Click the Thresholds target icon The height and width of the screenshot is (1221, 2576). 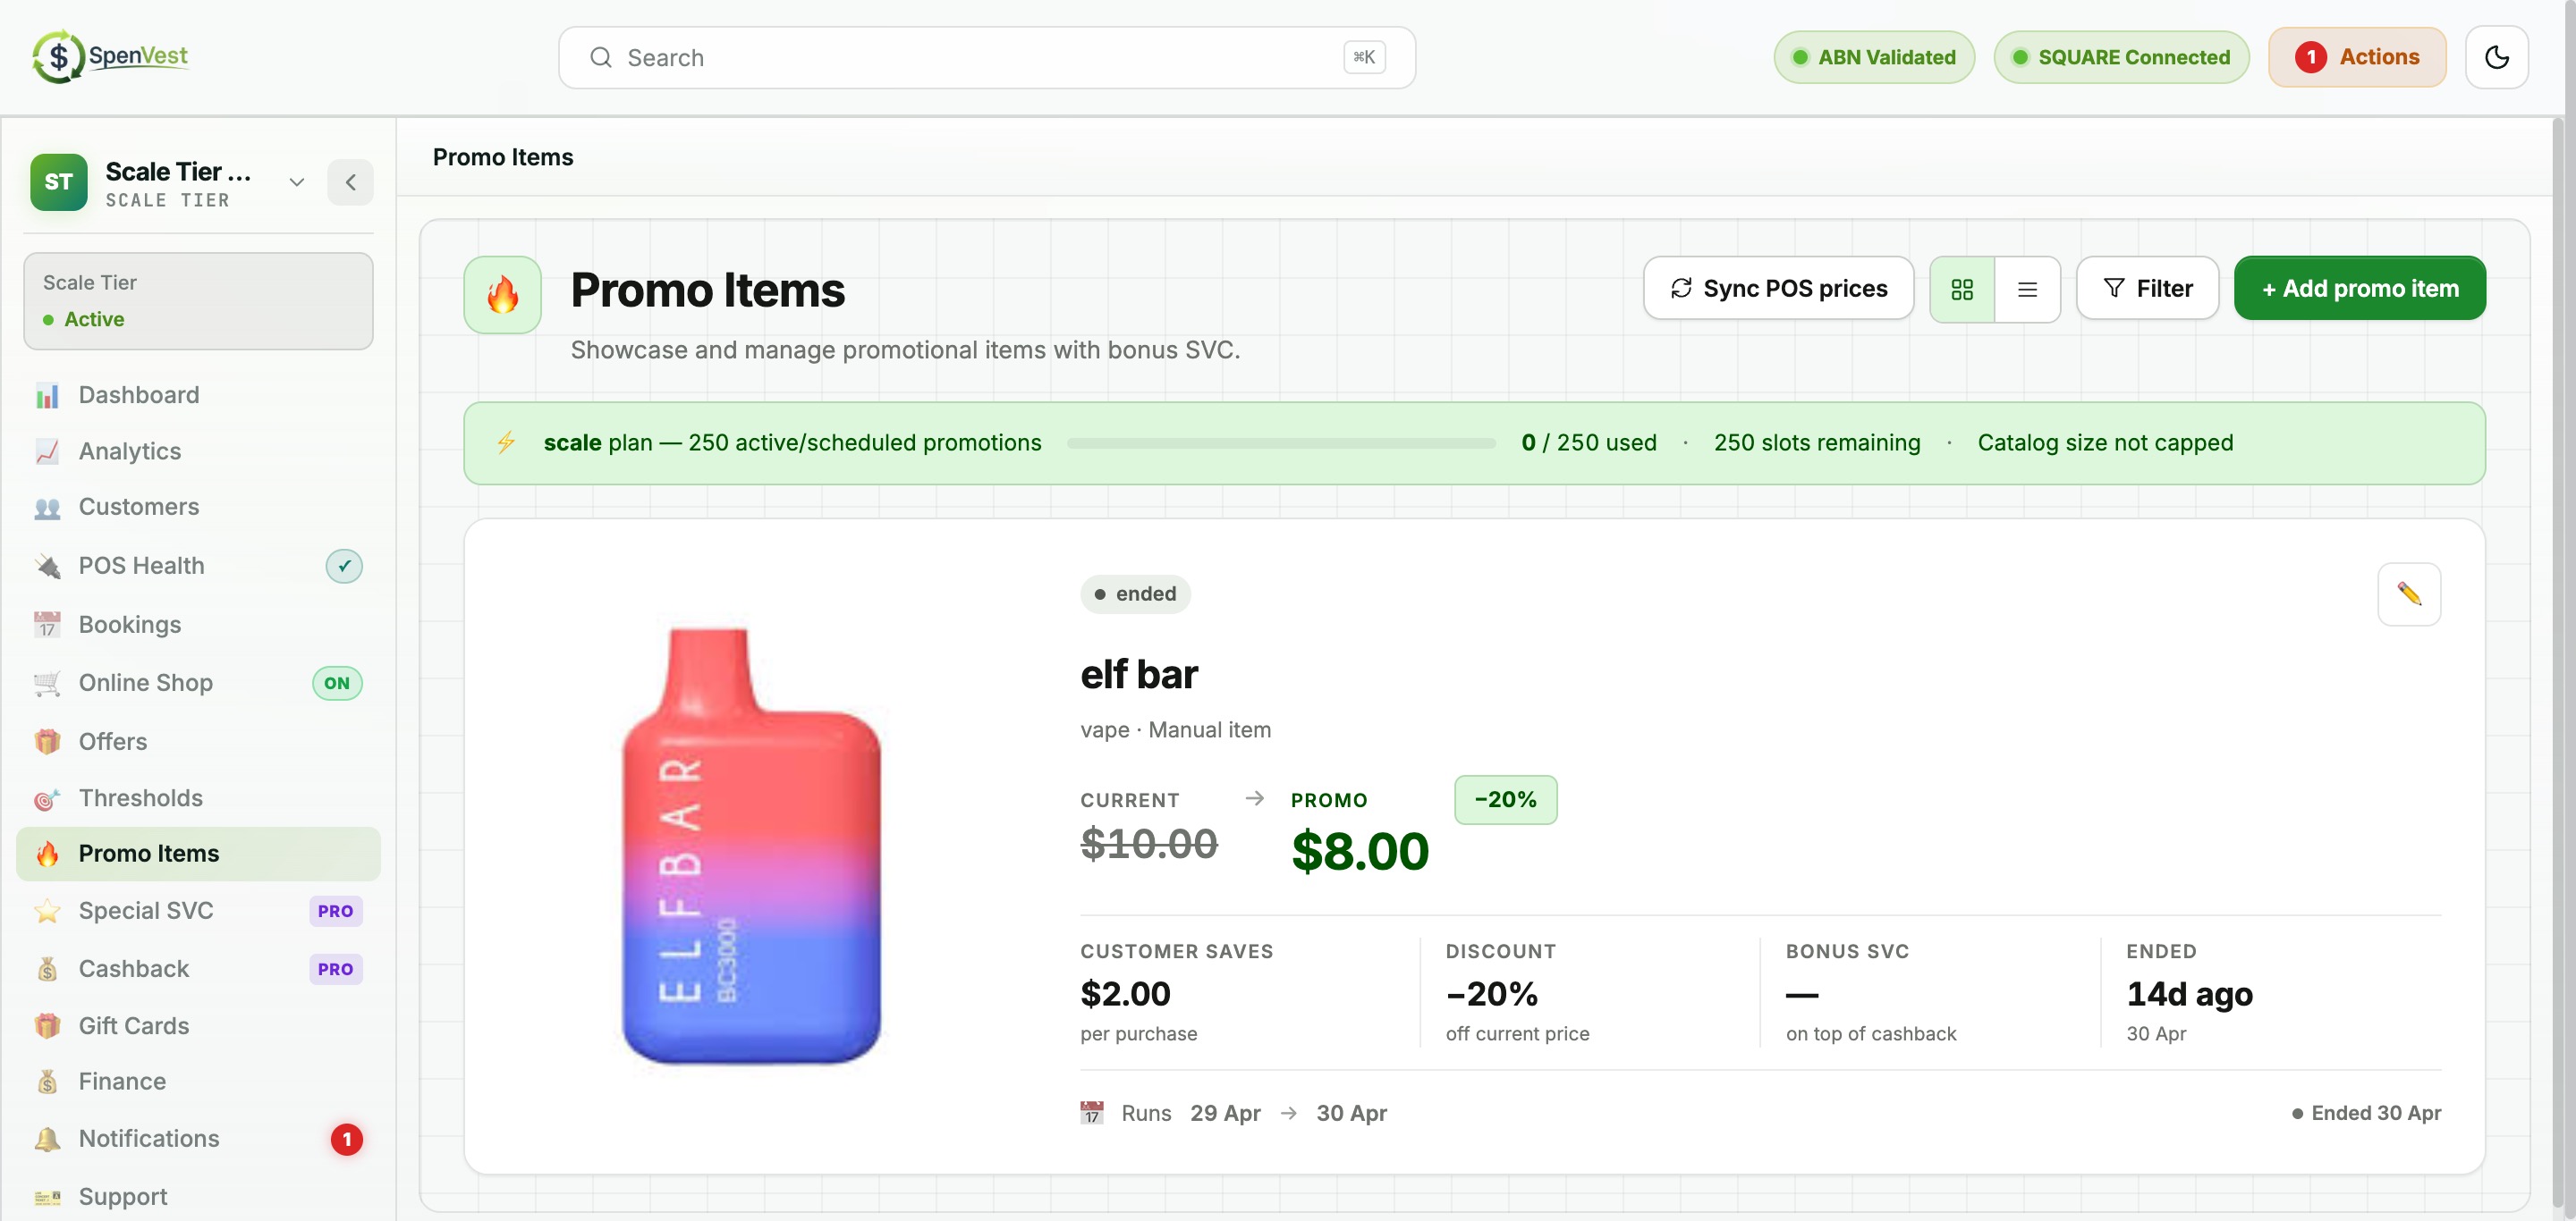[47, 799]
